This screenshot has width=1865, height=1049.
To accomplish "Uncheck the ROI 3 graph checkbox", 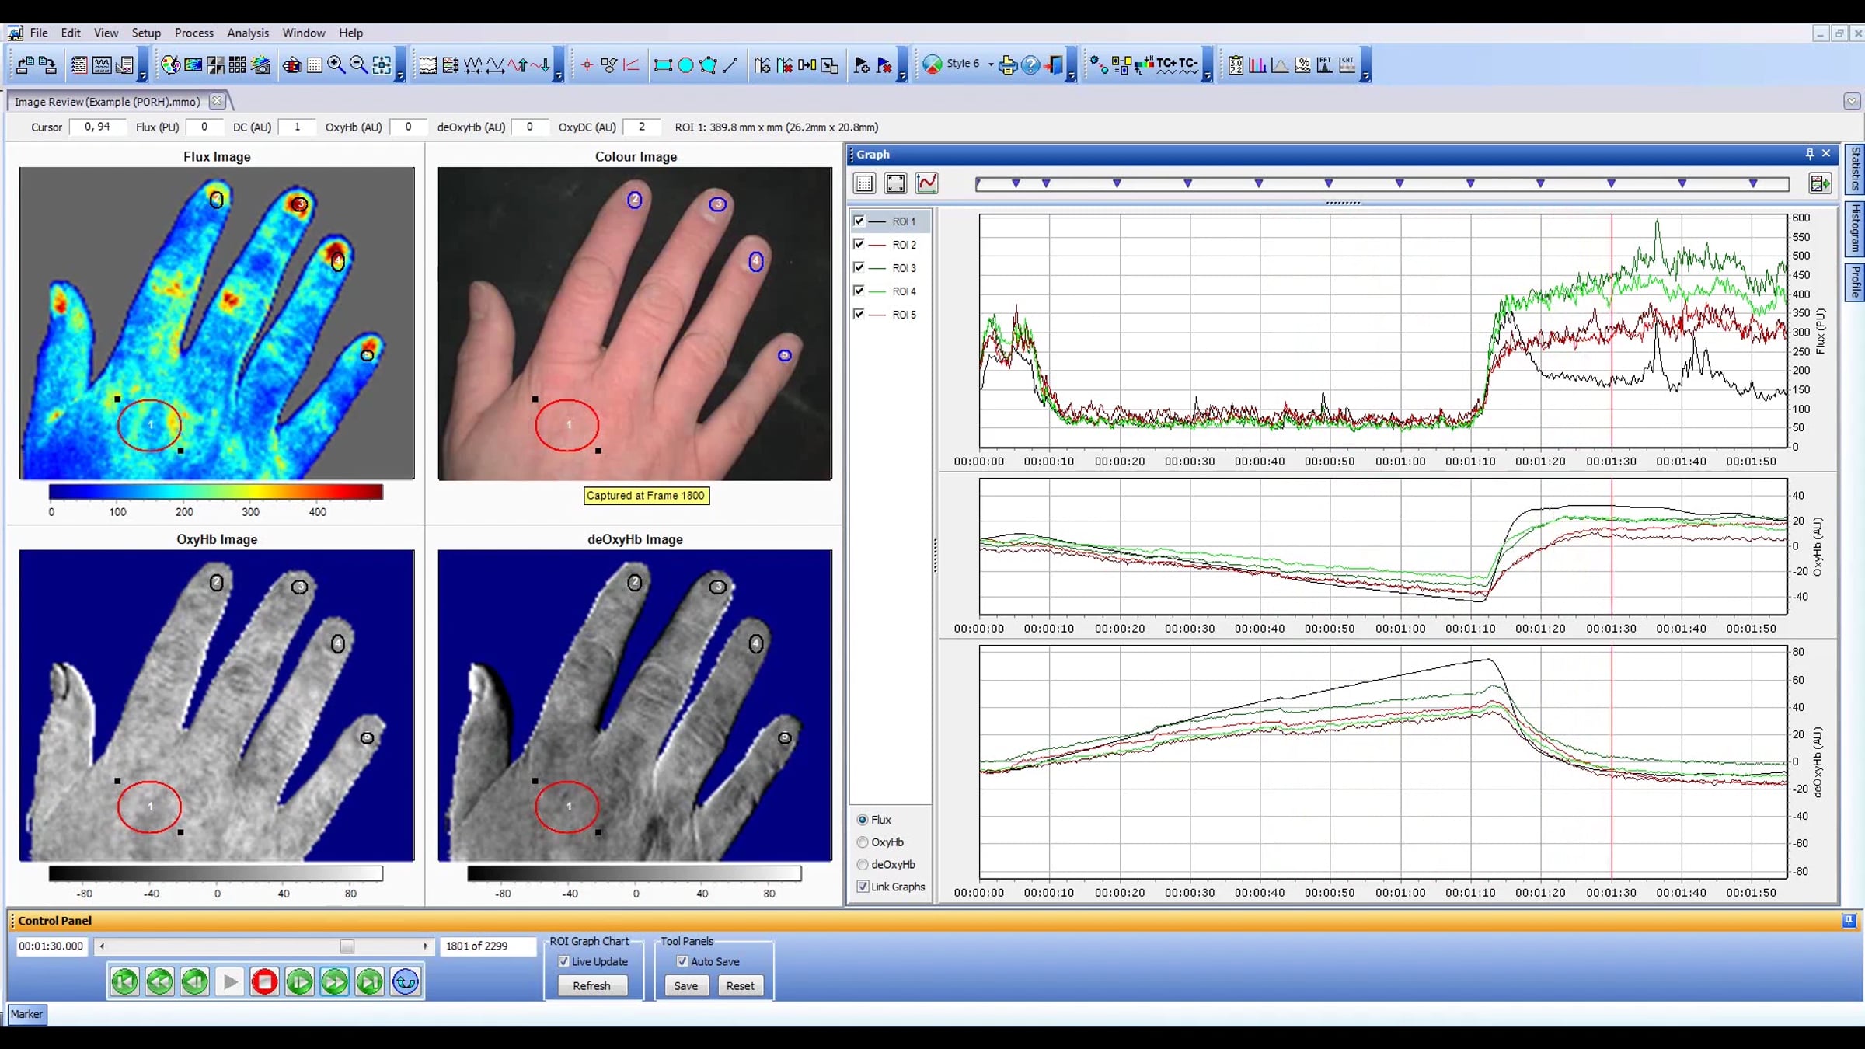I will coord(859,267).
